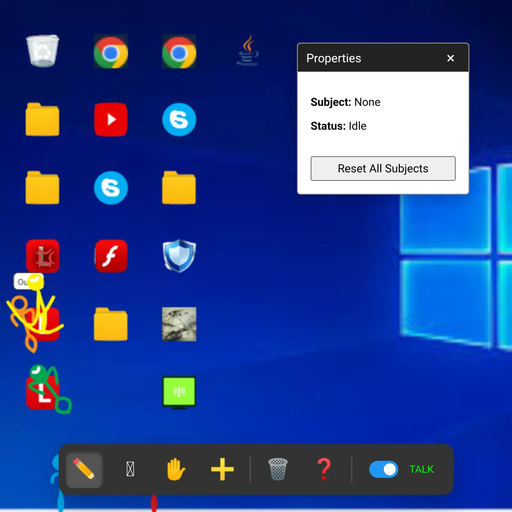Click the Status: Idle text
Viewport: 512px width, 512px height.
(x=338, y=126)
